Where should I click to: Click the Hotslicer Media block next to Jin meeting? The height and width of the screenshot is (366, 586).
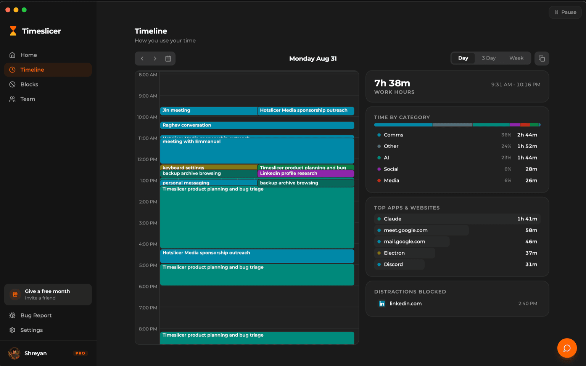[x=306, y=111]
